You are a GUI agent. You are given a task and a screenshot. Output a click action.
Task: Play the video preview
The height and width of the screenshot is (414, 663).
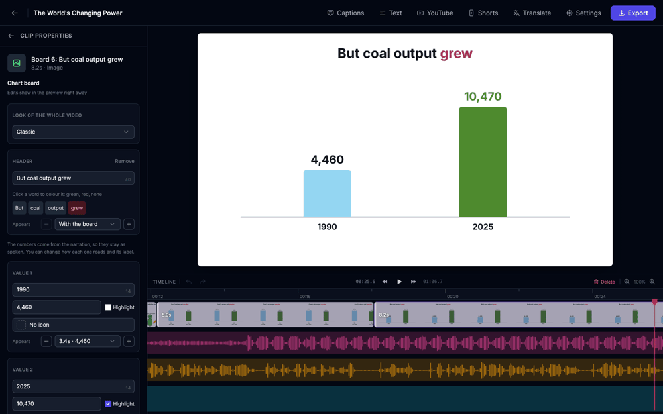[399, 282]
